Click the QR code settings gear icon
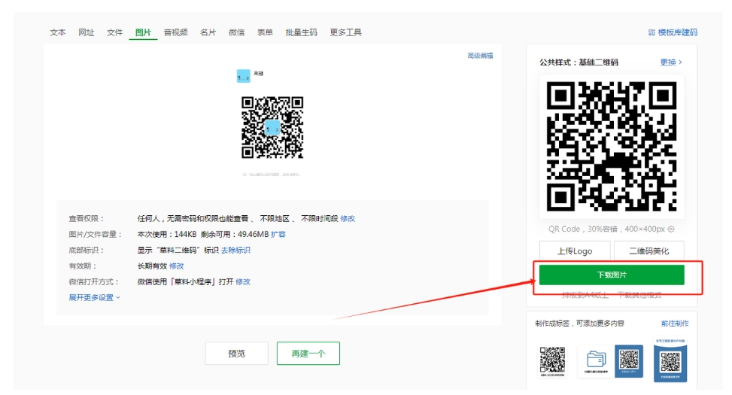 (671, 229)
